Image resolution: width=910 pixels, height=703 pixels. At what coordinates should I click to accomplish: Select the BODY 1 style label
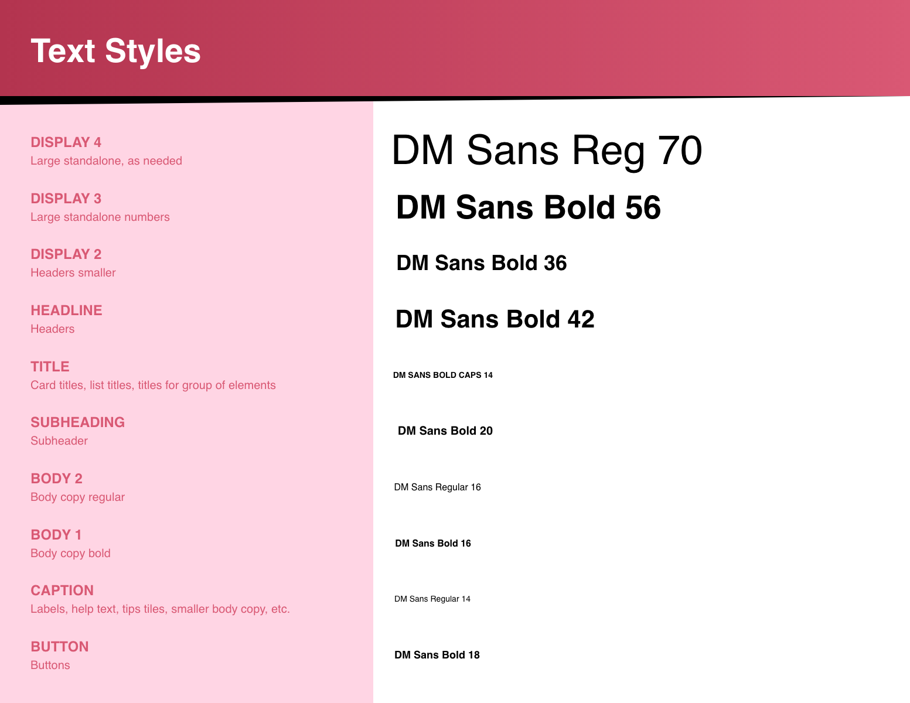coord(56,535)
